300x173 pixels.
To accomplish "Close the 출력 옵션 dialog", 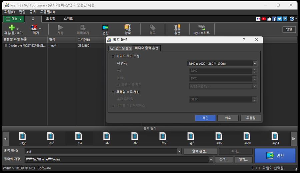I will pyautogui.click(x=256, y=40).
